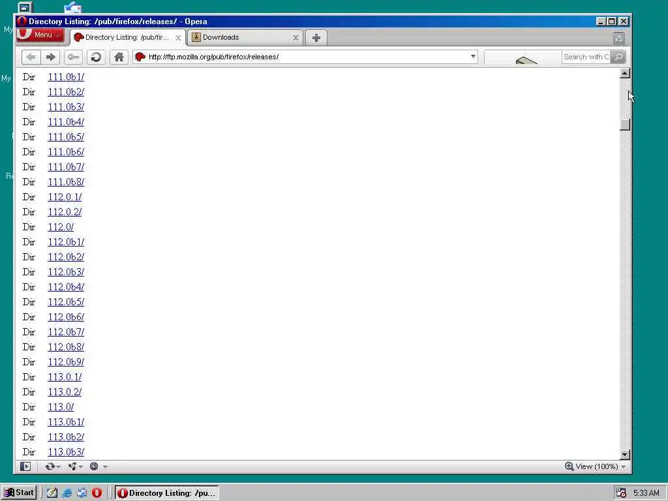
Task: Open the 112.0b1/ directory link
Action: click(66, 242)
